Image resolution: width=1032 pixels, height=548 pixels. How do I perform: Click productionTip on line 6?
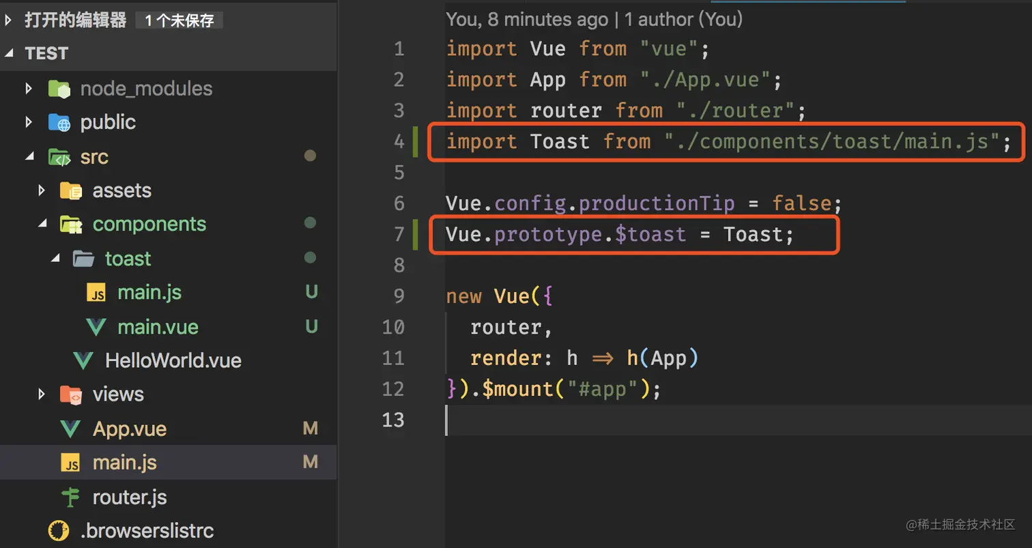click(x=657, y=204)
